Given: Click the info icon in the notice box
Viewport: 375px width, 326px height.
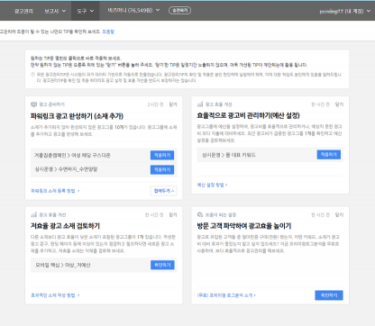Looking at the screenshot, I should 32,75.
